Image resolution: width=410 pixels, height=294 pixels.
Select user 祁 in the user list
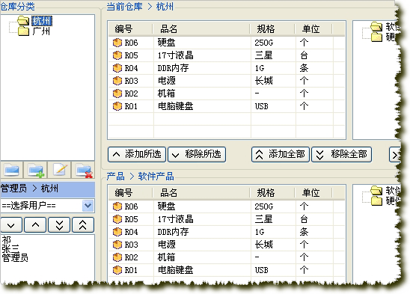7,239
